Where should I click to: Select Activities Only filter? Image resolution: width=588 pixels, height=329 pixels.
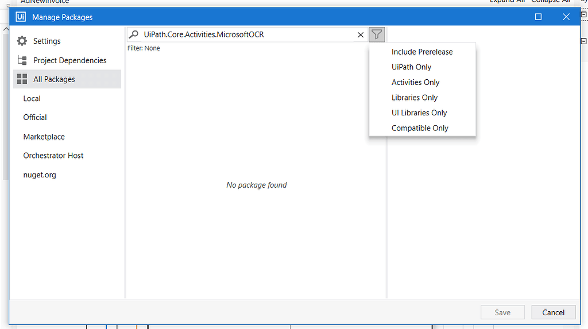tap(422, 82)
